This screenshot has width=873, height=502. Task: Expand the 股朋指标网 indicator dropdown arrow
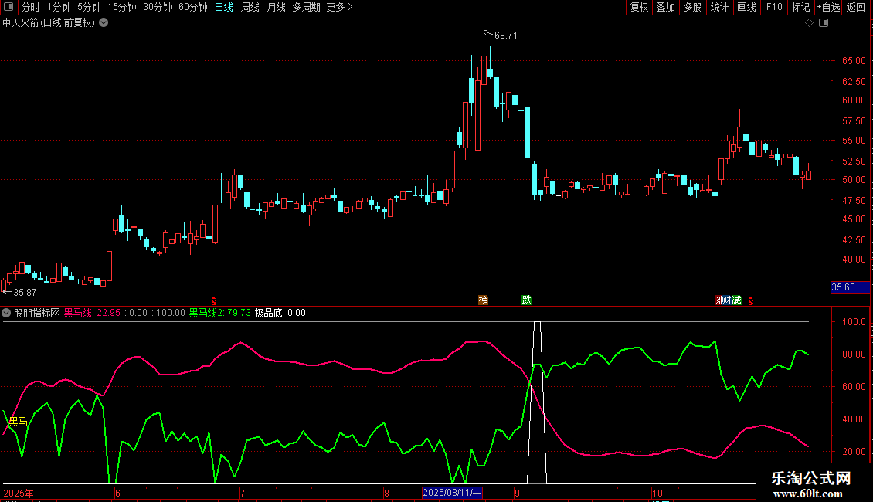[6, 313]
